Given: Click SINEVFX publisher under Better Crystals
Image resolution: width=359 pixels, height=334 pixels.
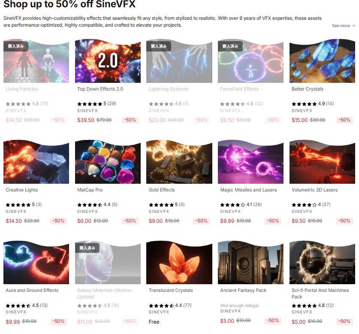Looking at the screenshot, I should point(302,110).
